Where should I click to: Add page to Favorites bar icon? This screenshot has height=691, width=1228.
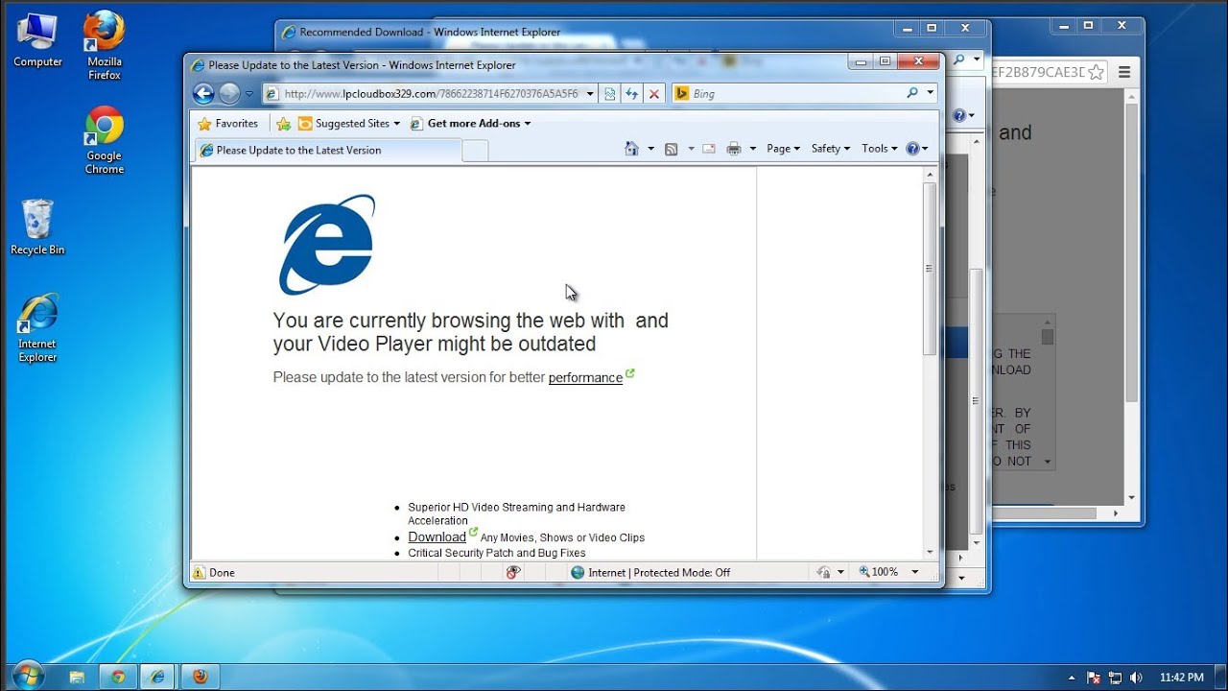tap(283, 123)
